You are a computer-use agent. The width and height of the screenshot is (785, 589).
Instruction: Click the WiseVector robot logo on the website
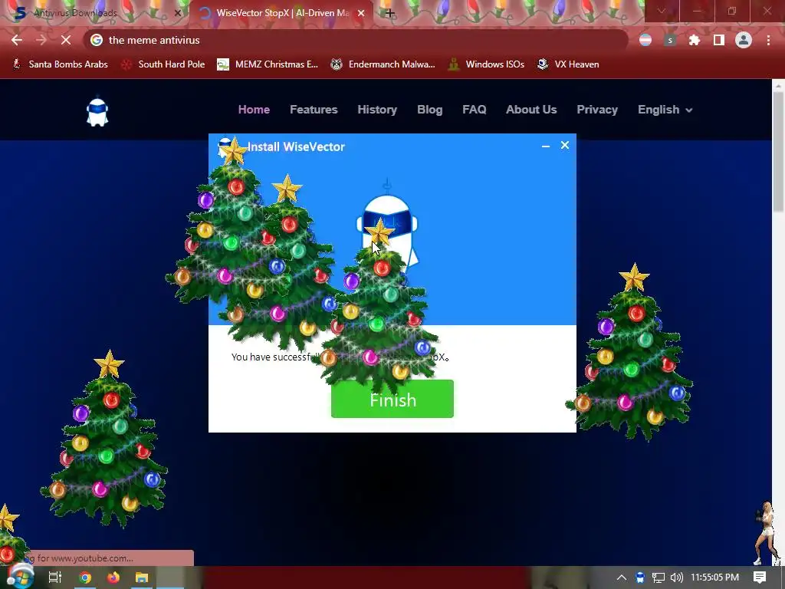pos(97,112)
